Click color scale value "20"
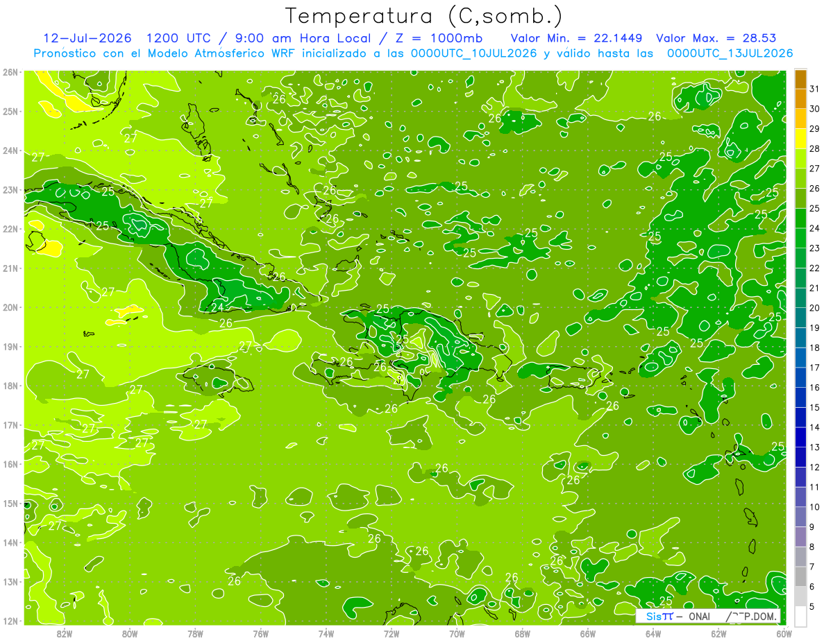 point(815,308)
